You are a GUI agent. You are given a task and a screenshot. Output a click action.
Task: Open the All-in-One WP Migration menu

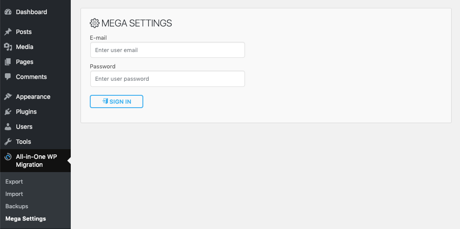click(36, 161)
